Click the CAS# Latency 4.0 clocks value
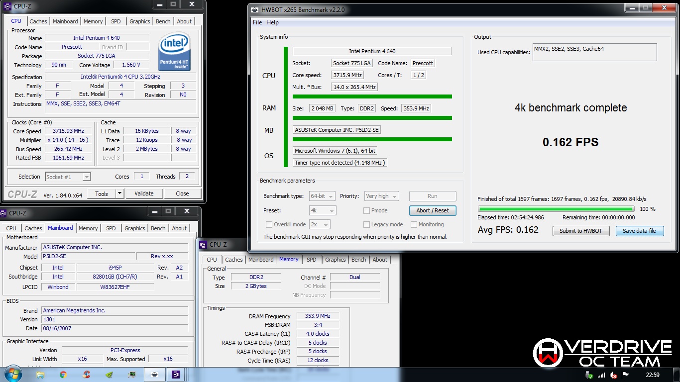 [x=318, y=334]
